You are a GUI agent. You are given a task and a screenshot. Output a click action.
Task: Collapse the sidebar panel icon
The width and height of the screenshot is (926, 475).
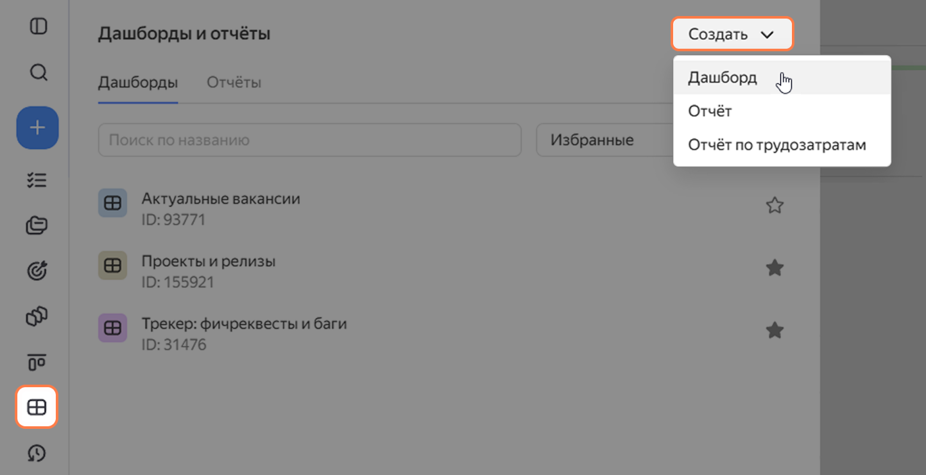pyautogui.click(x=39, y=27)
